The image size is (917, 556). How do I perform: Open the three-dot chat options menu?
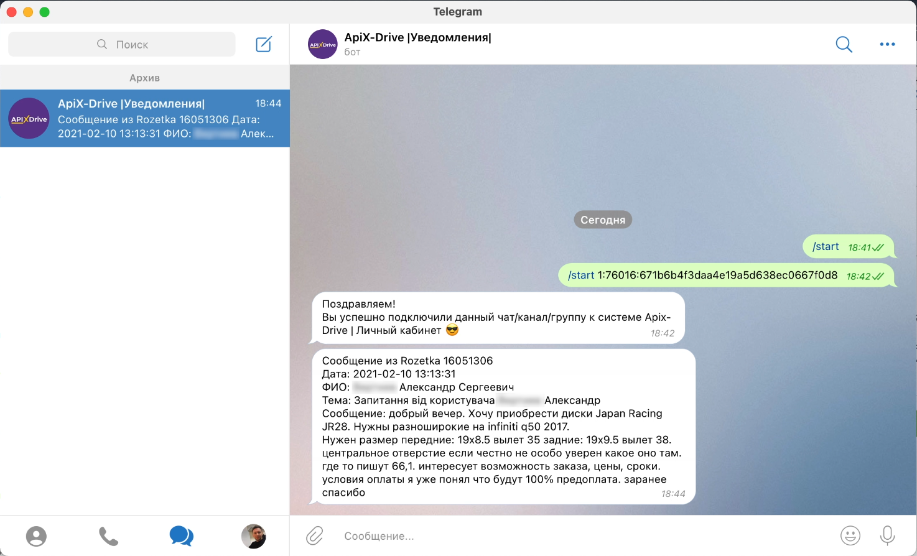coord(887,44)
